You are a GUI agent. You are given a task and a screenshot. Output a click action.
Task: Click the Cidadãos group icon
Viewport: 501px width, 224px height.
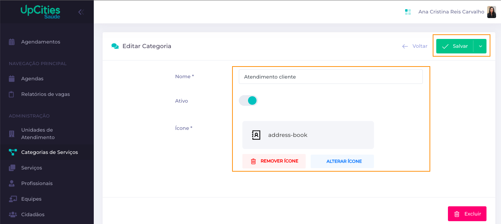click(x=13, y=214)
